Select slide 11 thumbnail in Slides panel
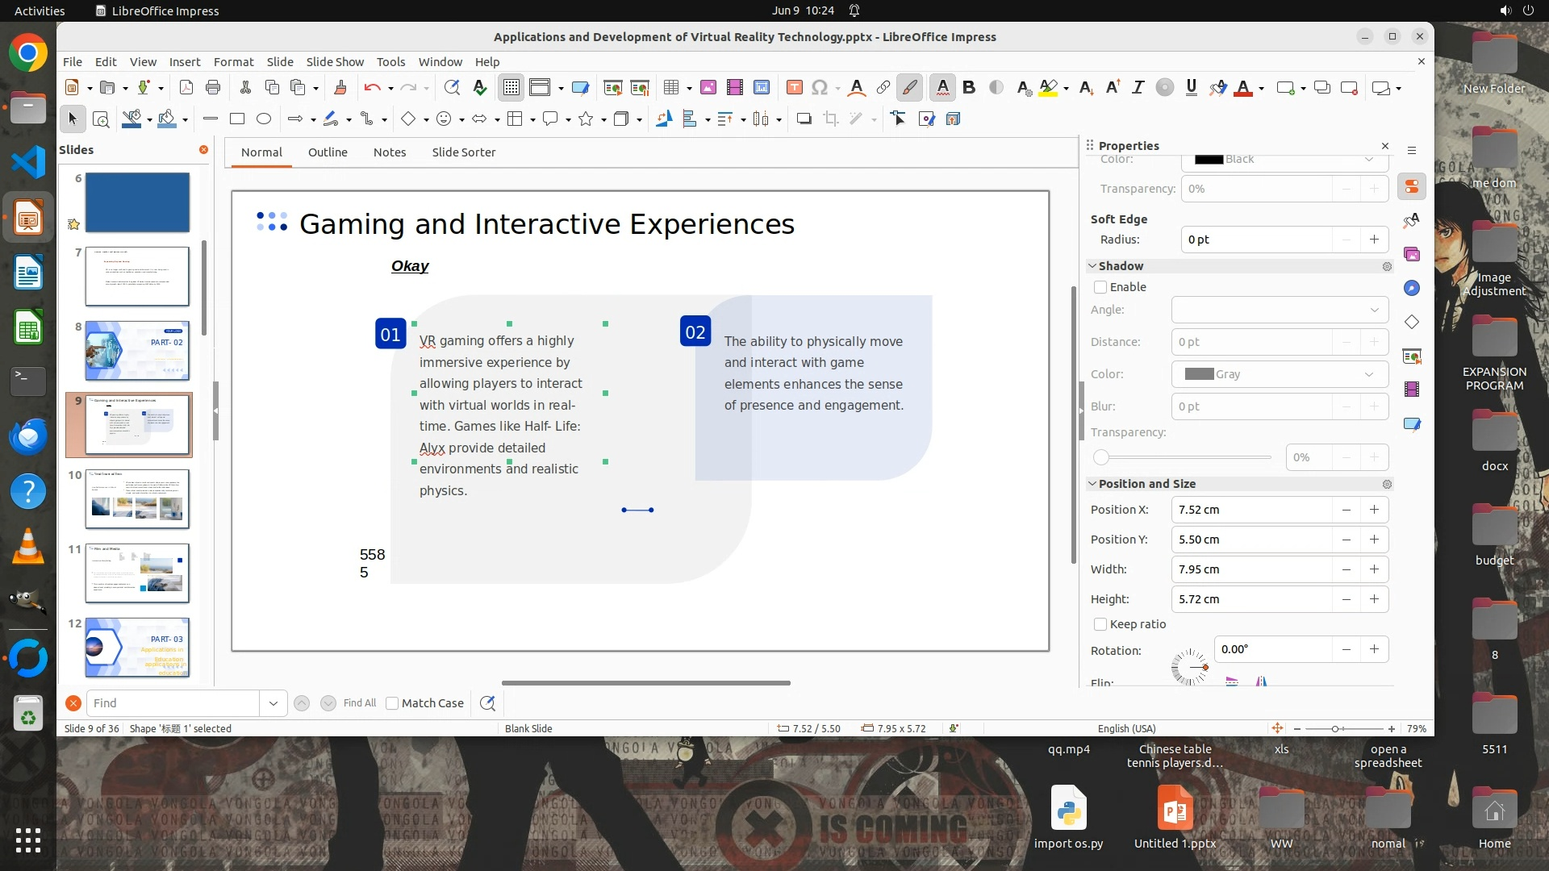 tap(137, 573)
